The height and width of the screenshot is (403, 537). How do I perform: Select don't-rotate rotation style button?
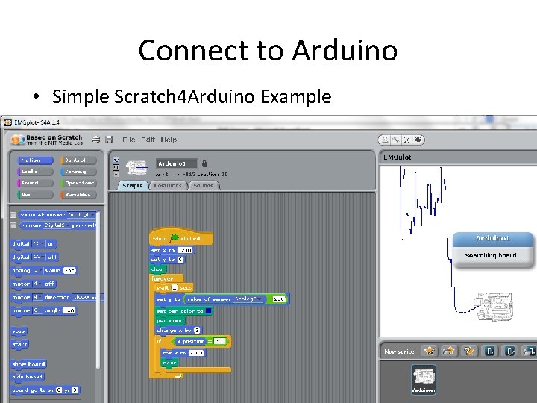coord(116,175)
